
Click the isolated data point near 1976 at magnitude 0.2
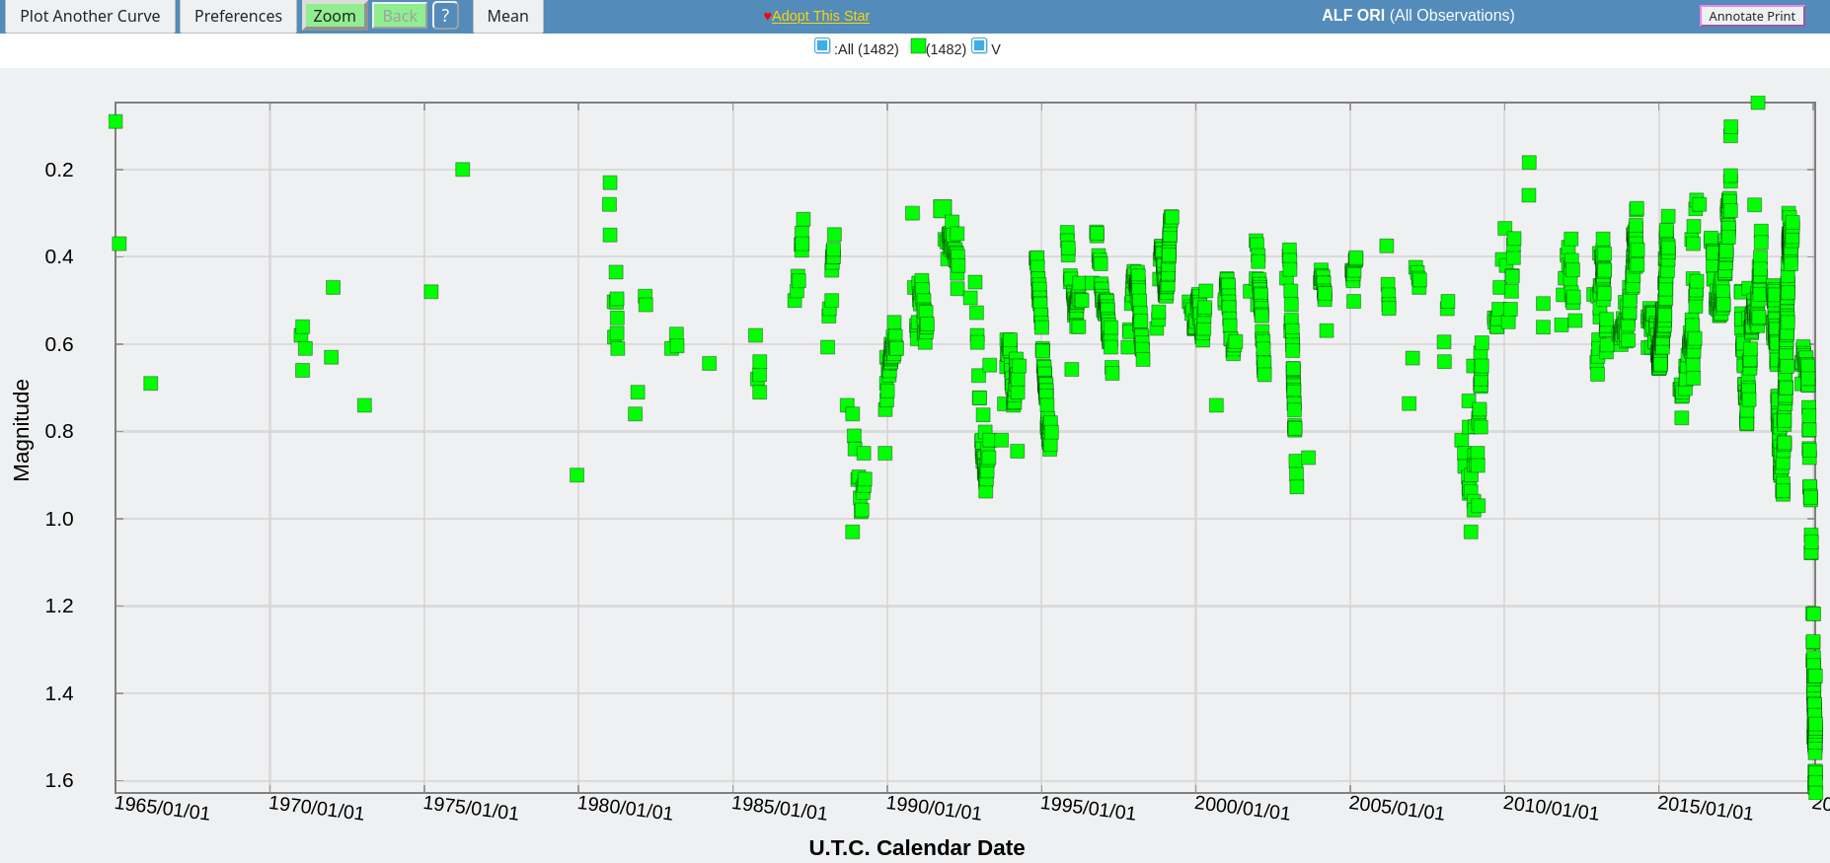pyautogui.click(x=462, y=170)
